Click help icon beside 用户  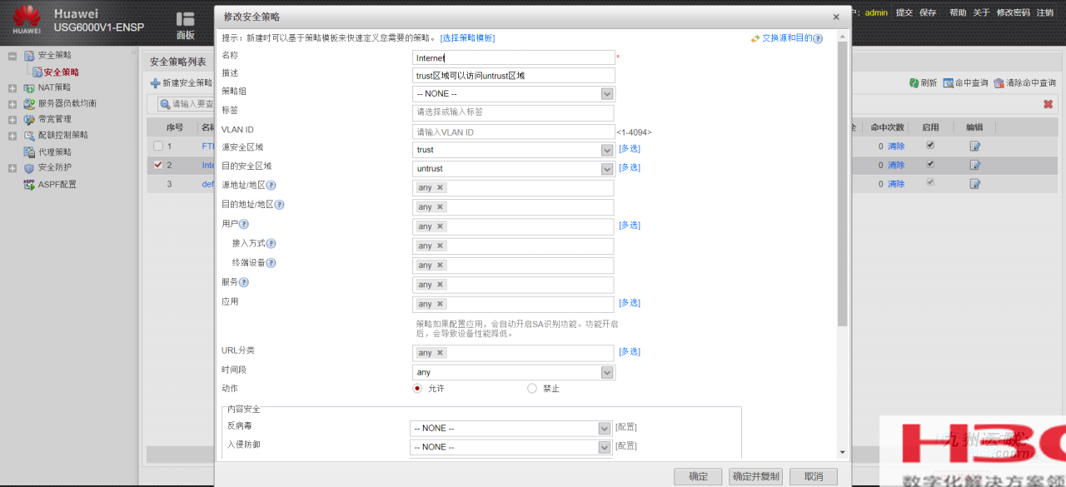pyautogui.click(x=244, y=224)
